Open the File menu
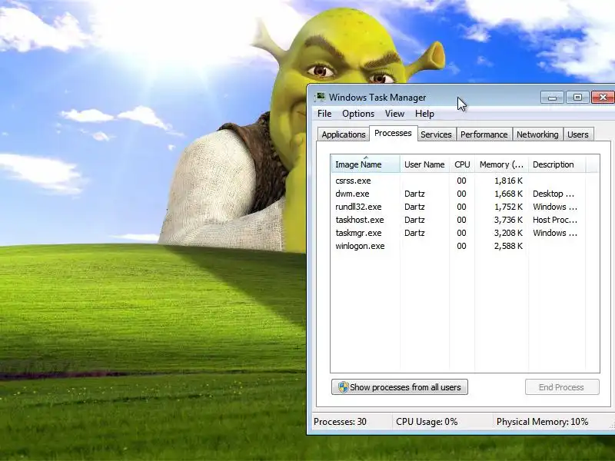615x461 pixels. [x=324, y=114]
